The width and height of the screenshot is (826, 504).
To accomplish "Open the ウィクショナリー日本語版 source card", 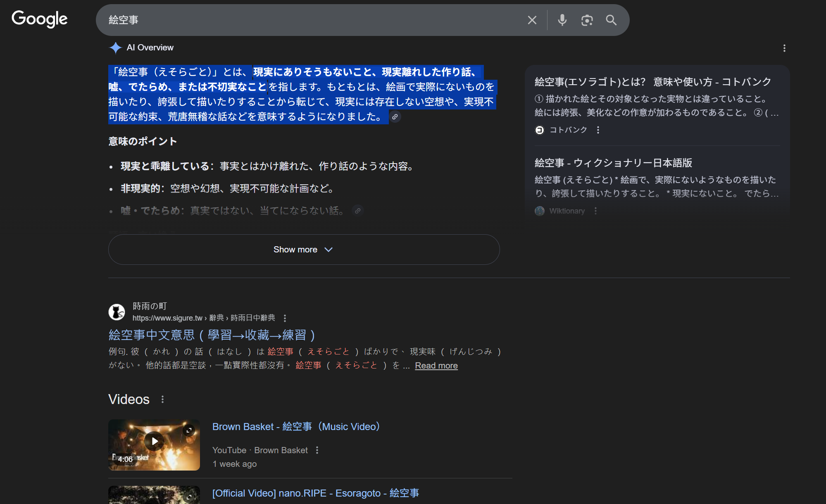I will pos(613,163).
